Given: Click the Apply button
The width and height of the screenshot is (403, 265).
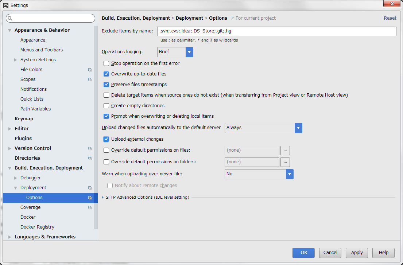Looking at the screenshot, I should coord(357,253).
